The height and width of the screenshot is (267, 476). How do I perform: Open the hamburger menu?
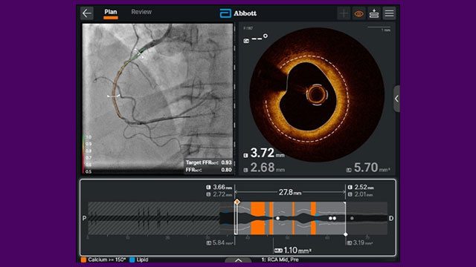coord(389,13)
